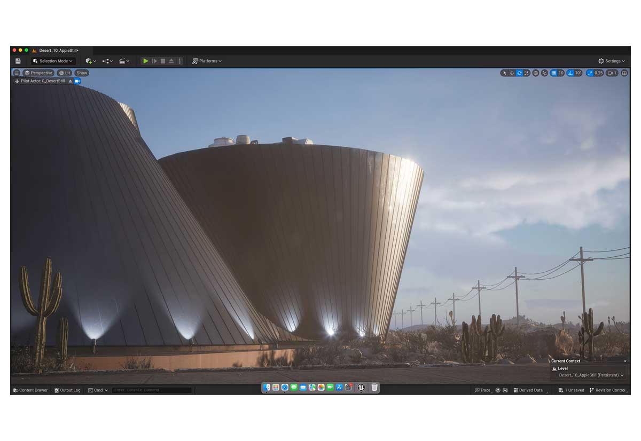The width and height of the screenshot is (641, 441).
Task: Activate the Move tool
Action: click(512, 73)
